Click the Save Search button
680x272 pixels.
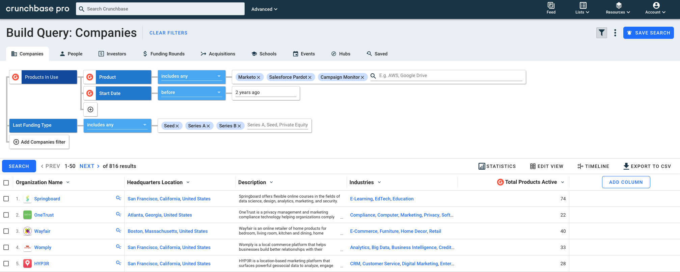[x=648, y=33]
